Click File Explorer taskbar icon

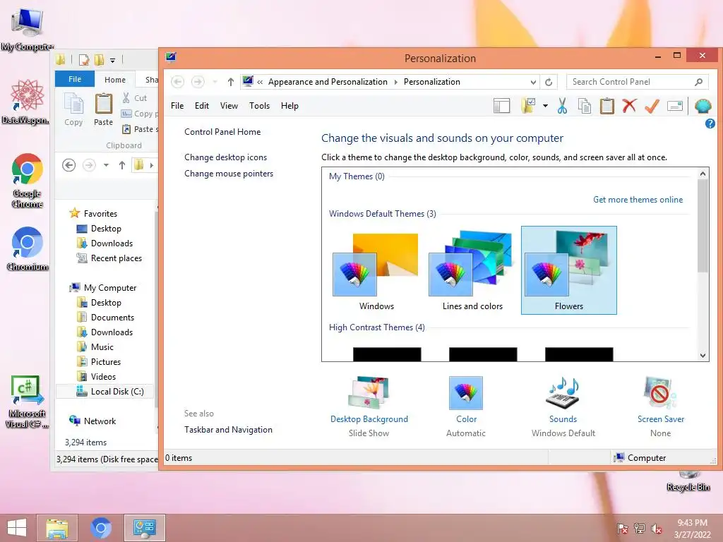click(57, 528)
